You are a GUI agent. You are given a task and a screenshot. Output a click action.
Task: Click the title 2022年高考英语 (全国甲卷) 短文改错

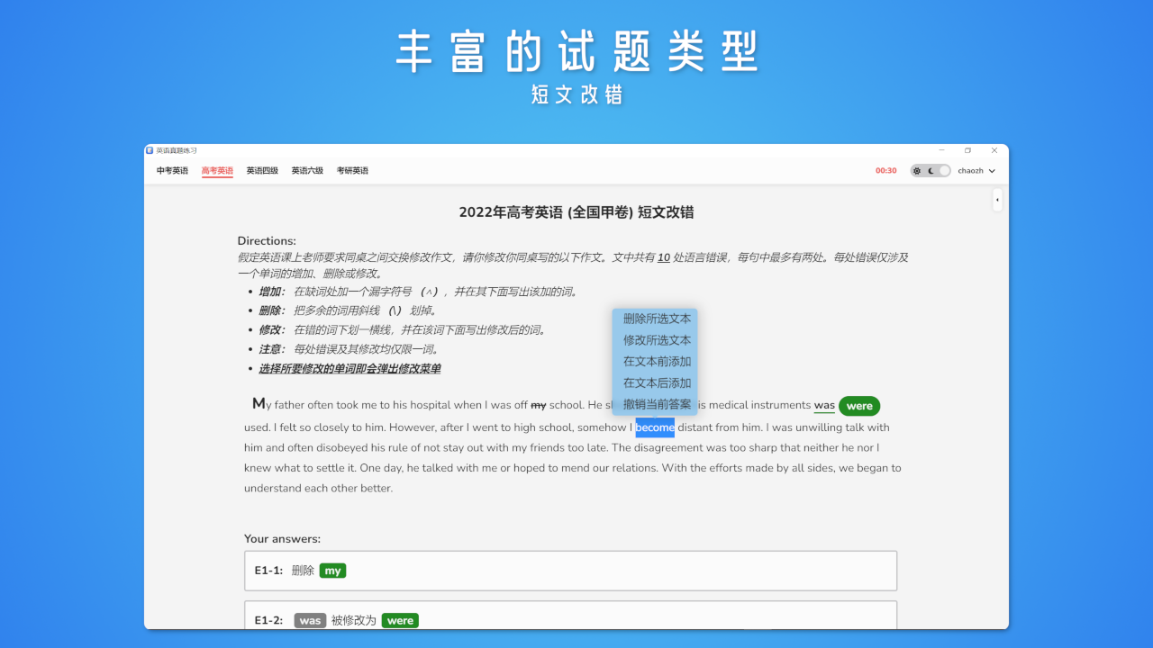576,212
